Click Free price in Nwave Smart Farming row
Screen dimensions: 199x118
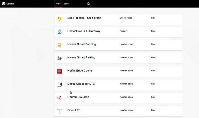[x=153, y=44]
